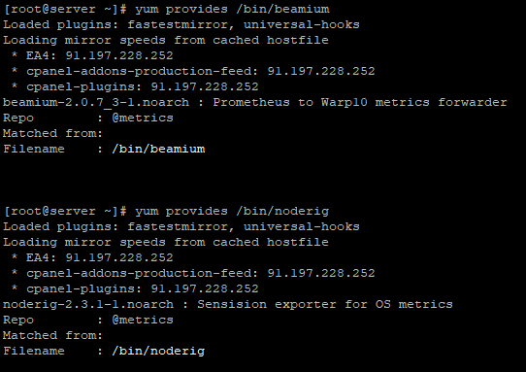
Task: Click the '/bin/beamium' filename value
Action: 158,149
